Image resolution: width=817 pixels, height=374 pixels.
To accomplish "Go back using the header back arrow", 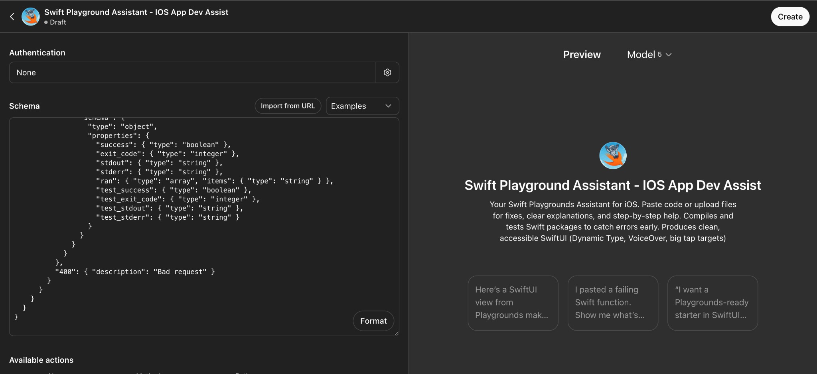I will (12, 16).
